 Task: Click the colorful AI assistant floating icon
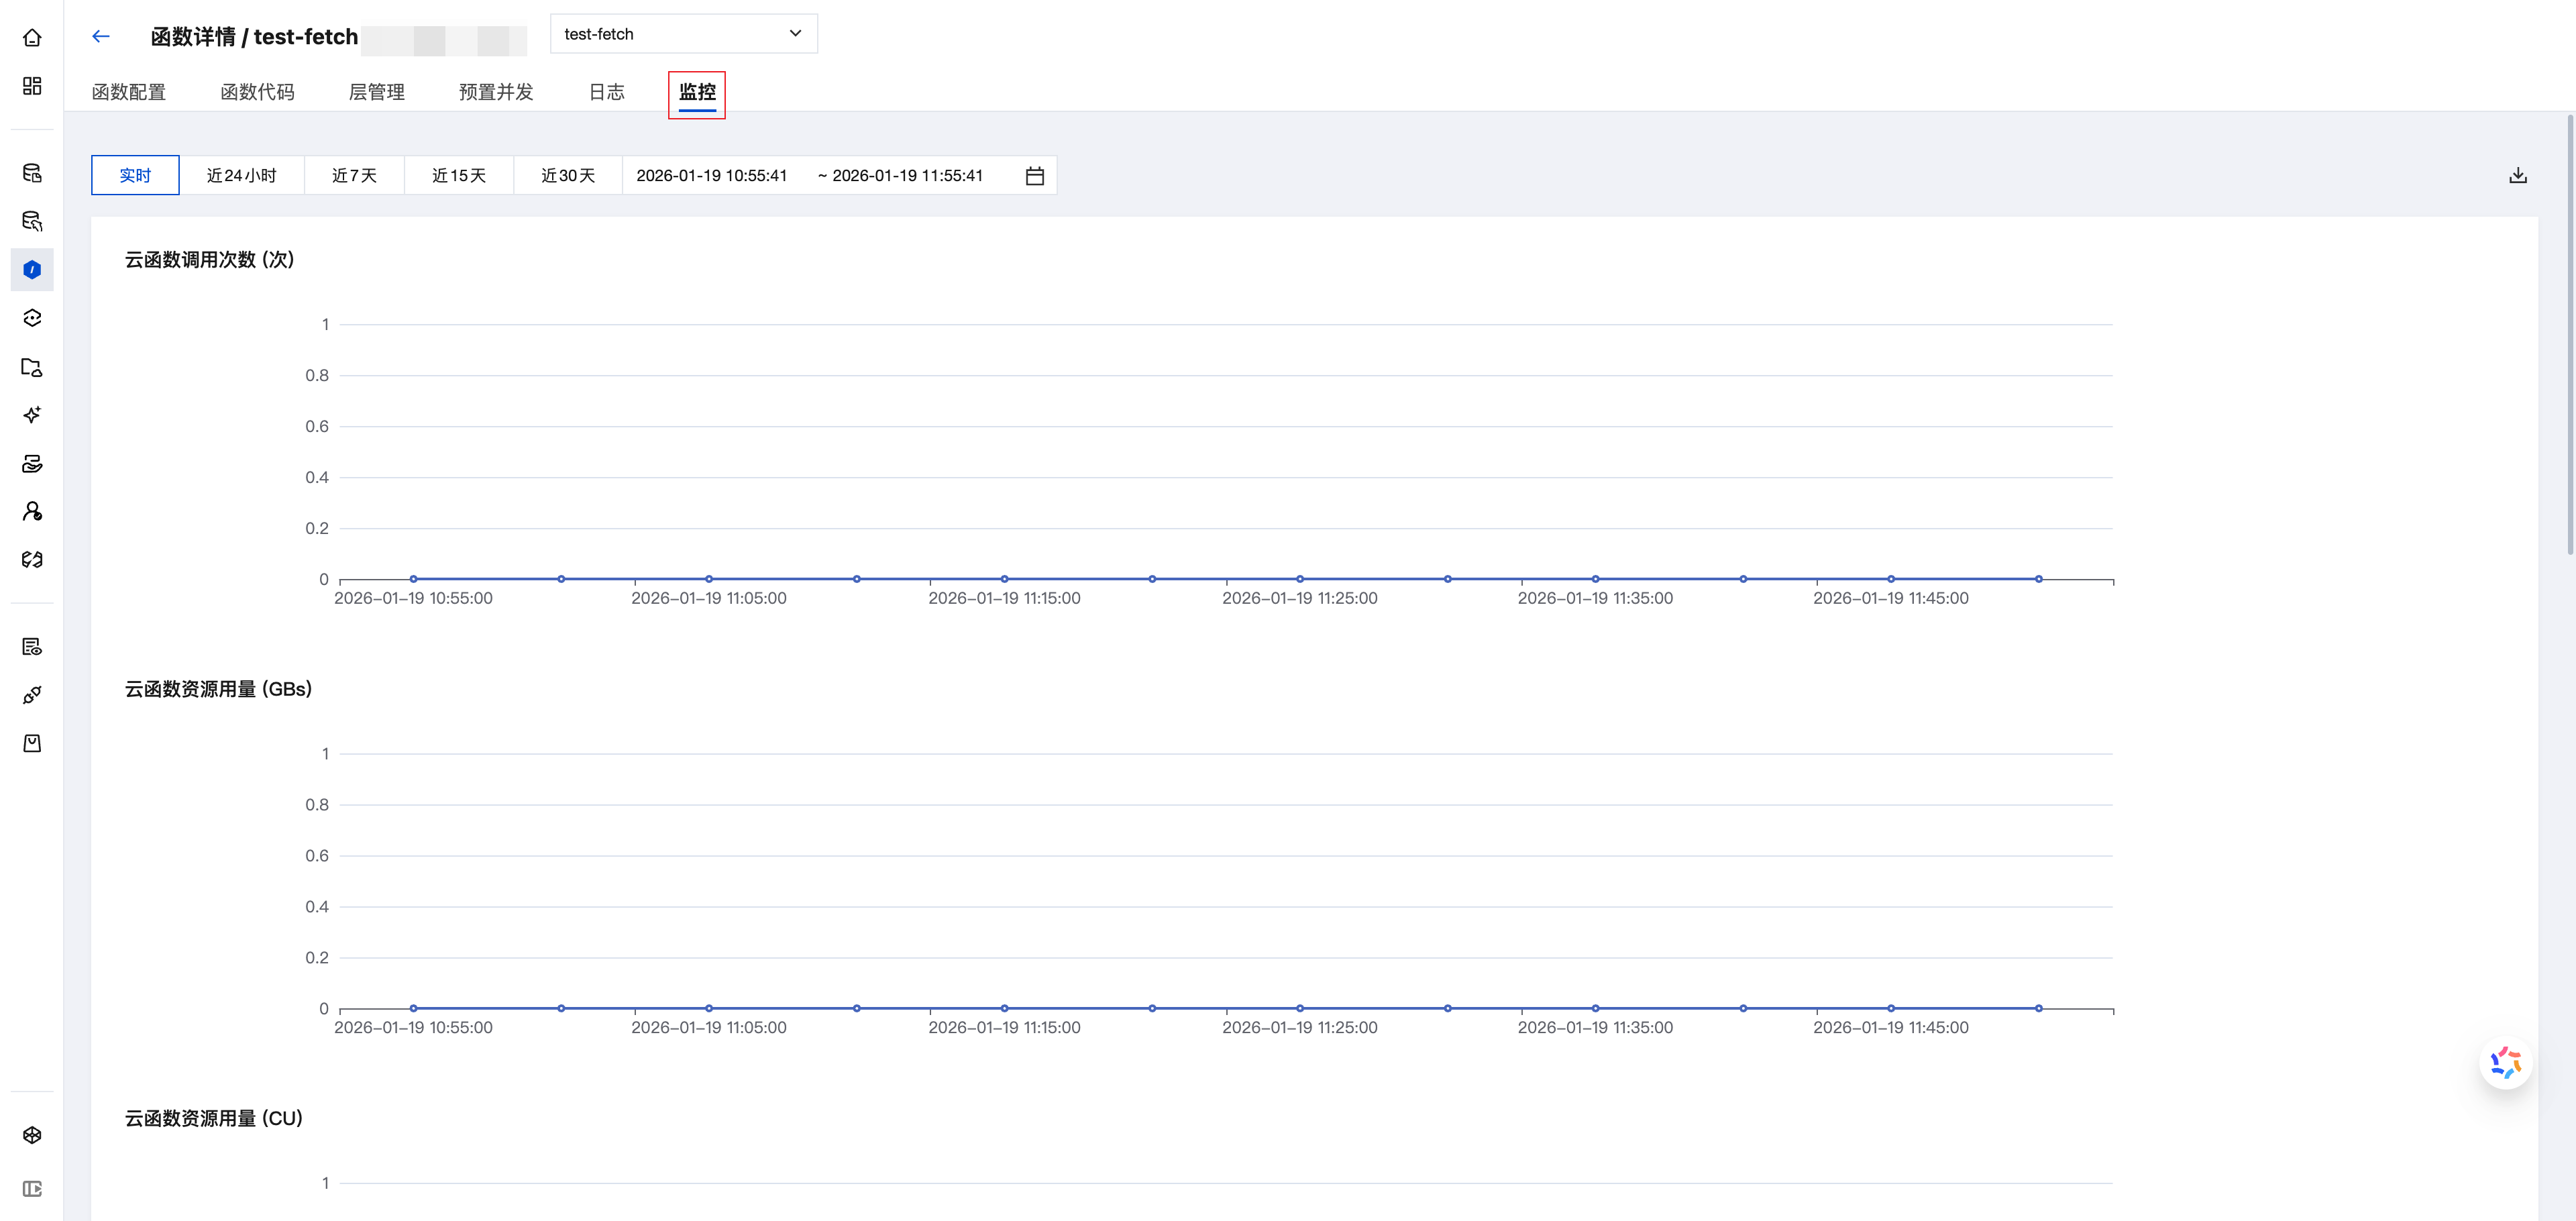[2505, 1062]
